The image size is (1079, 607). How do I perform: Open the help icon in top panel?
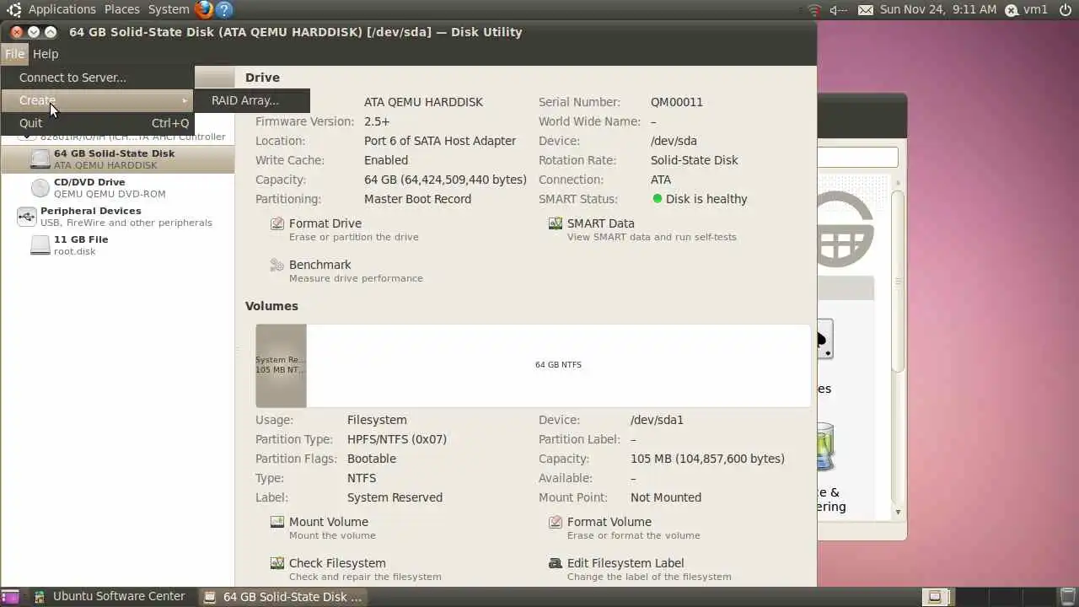[224, 9]
